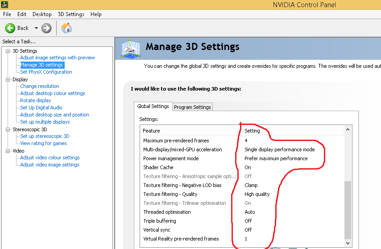
Task: Open Set PhysX Configuration
Action: pyautogui.click(x=46, y=72)
